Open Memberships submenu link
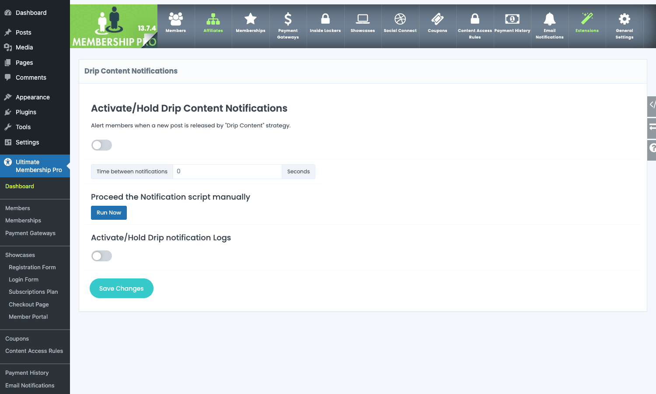This screenshot has width=656, height=394. 23,220
